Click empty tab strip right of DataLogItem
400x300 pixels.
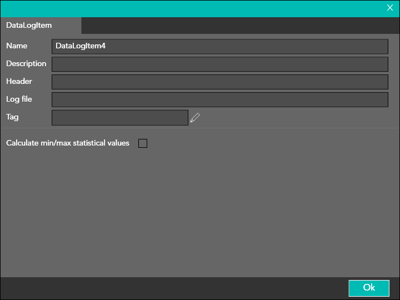point(239,26)
